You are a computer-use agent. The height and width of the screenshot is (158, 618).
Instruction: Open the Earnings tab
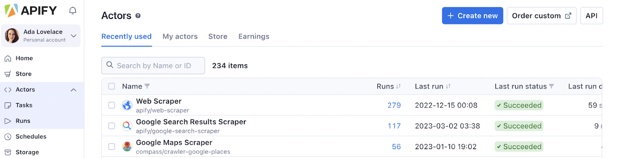coord(254,37)
